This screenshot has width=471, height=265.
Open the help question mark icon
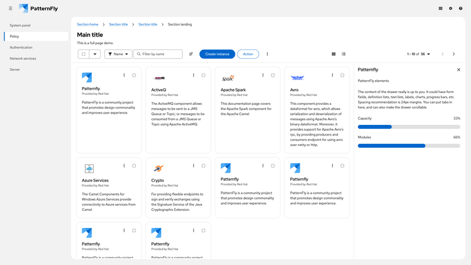460,8
